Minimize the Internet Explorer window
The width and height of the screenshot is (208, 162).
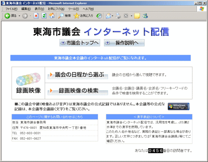(x=196, y=3)
